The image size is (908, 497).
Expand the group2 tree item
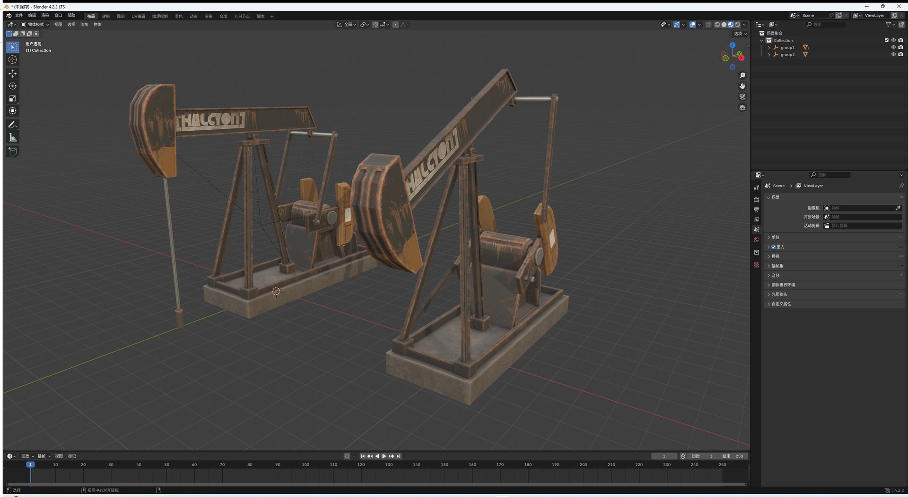(769, 55)
